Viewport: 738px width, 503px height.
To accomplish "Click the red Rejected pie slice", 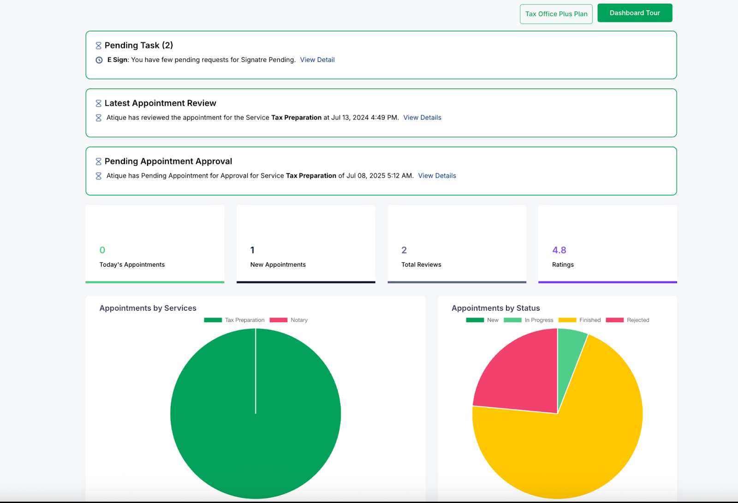I will pyautogui.click(x=524, y=376).
